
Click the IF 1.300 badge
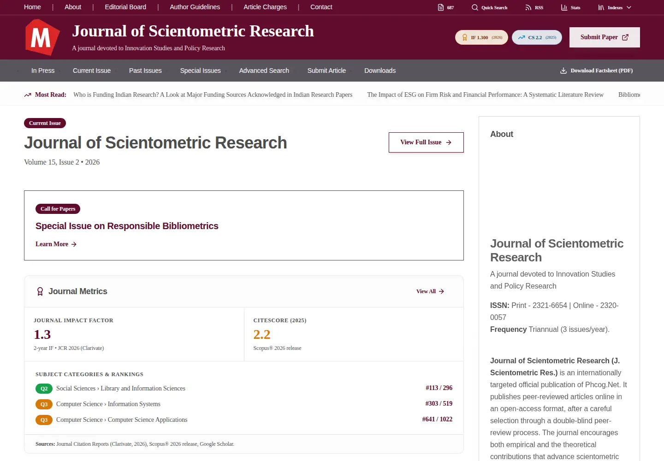pyautogui.click(x=481, y=37)
